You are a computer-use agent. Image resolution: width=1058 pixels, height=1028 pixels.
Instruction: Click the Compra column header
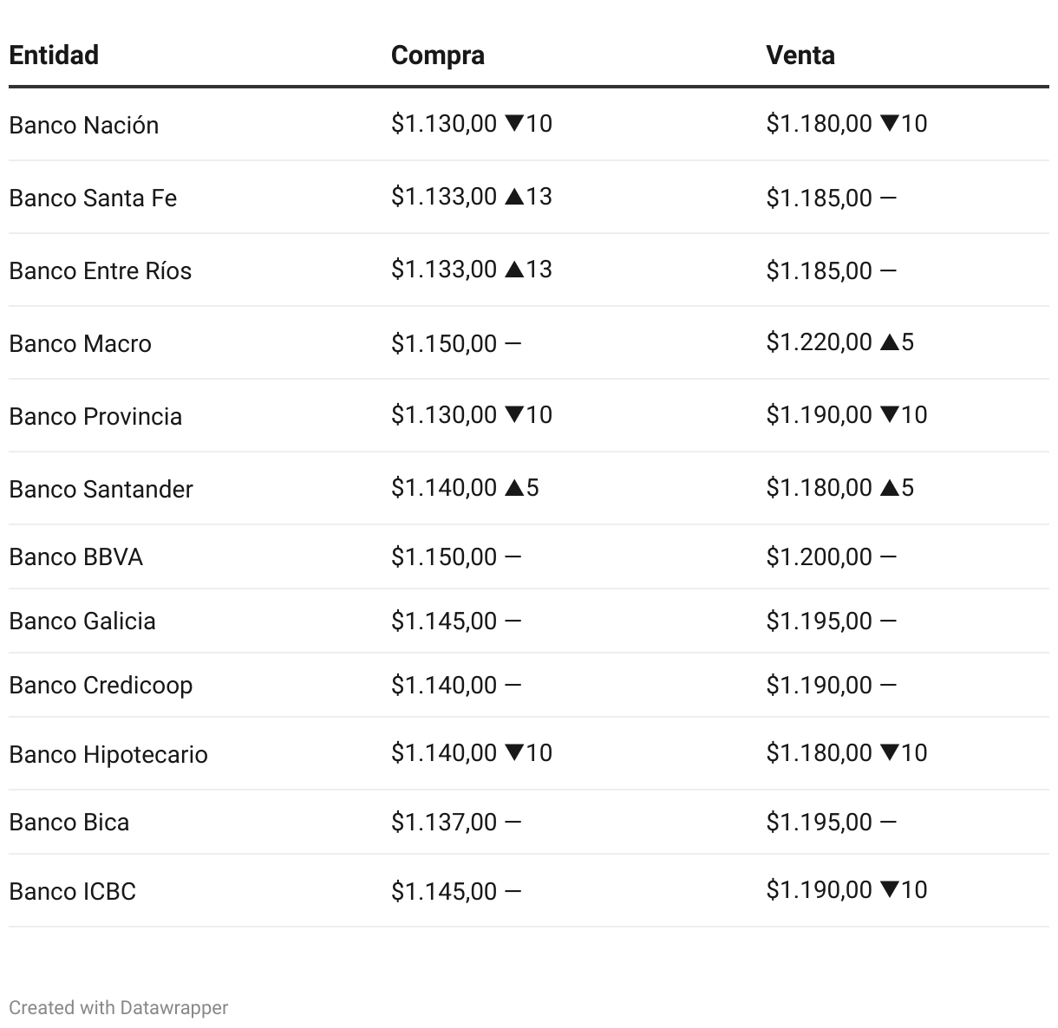[x=438, y=55]
